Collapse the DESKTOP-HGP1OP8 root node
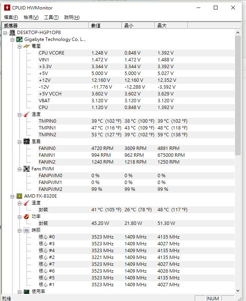The height and width of the screenshot is (301, 246). click(x=5, y=33)
